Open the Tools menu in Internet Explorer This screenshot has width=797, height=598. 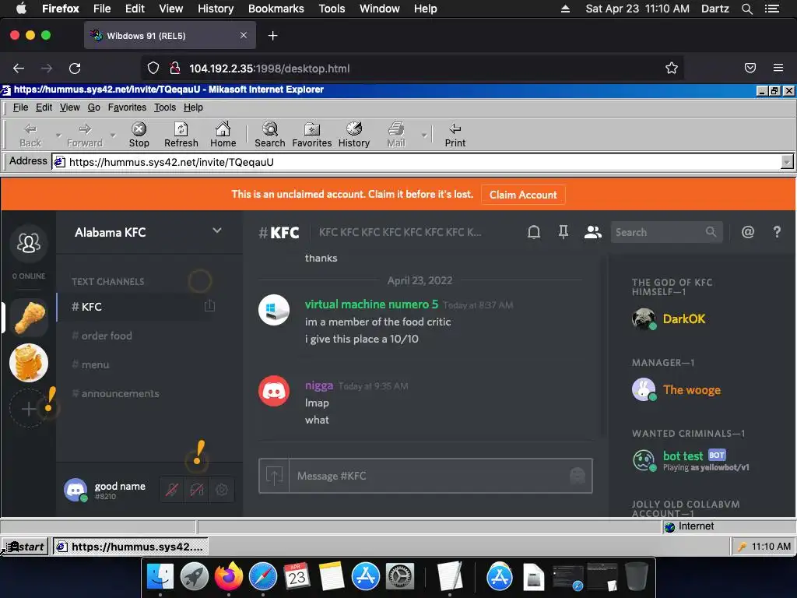[x=165, y=107]
